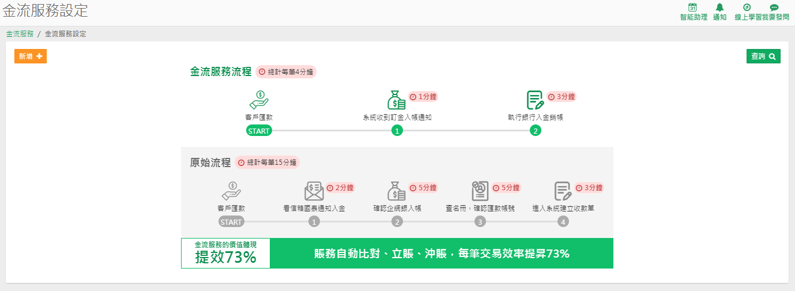Click green 客戶匯款 hand-coin icon in 金流服務流程
The width and height of the screenshot is (795, 291).
[x=259, y=100]
